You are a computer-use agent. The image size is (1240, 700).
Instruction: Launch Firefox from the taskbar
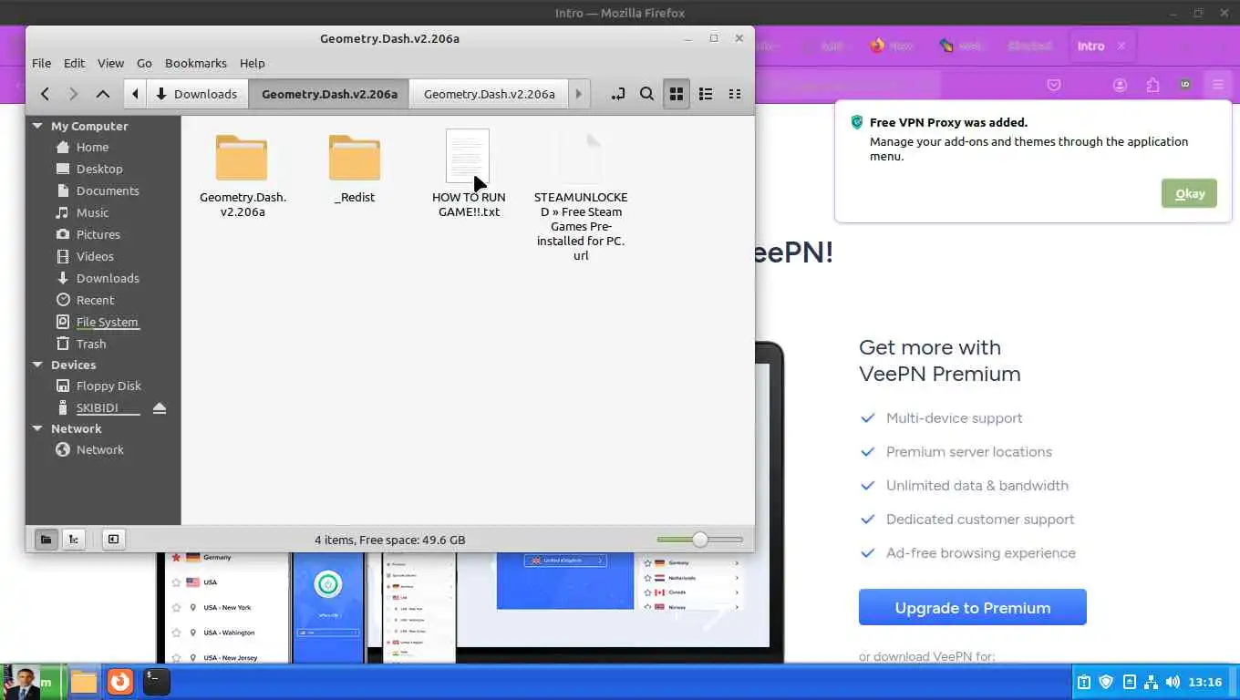pos(120,682)
